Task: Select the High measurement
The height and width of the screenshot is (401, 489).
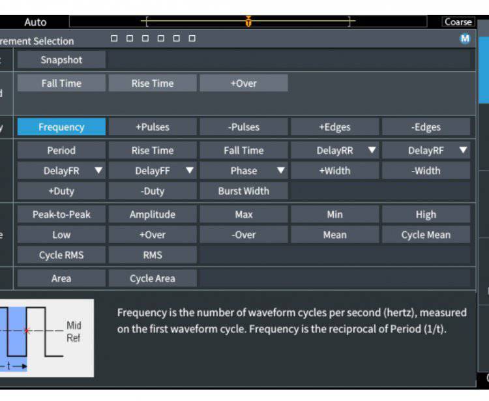Action: point(426,215)
